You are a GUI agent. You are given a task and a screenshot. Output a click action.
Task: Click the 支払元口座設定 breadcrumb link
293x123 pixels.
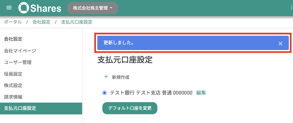(77, 22)
